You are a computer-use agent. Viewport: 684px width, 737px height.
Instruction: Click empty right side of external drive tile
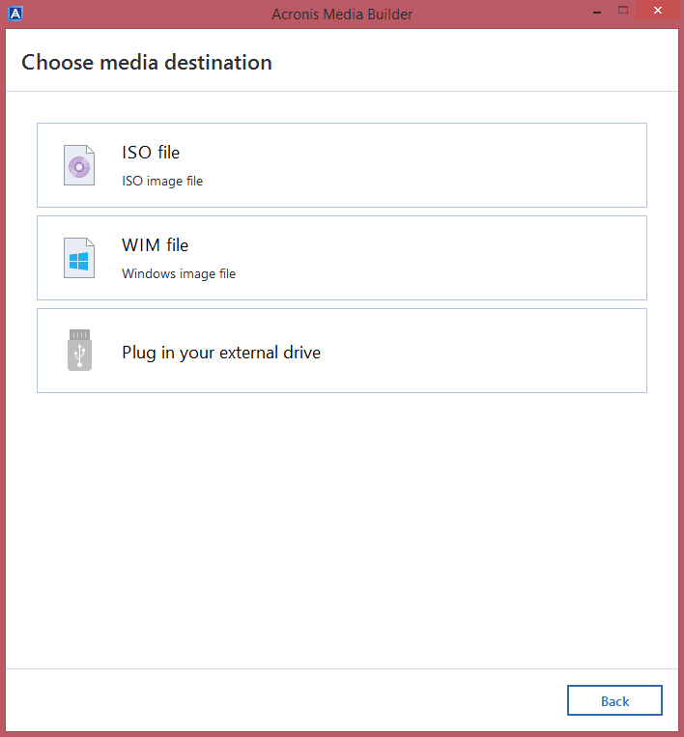pyautogui.click(x=502, y=351)
